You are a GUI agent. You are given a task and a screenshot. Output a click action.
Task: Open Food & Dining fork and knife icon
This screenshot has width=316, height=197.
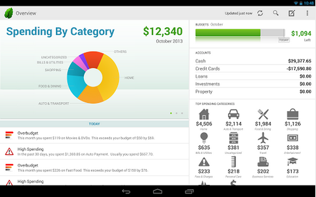(263, 114)
